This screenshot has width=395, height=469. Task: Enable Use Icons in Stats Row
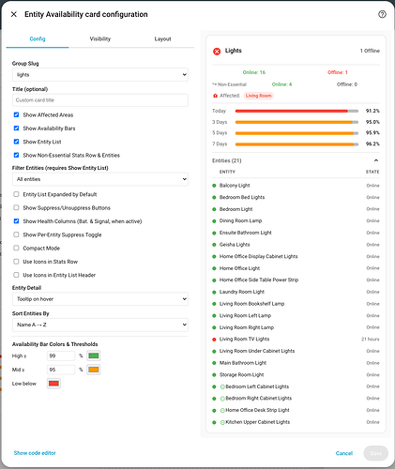coord(16,262)
